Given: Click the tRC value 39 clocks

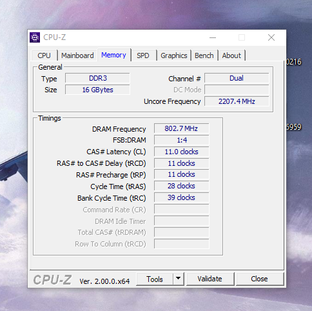Looking at the screenshot, I should 181,197.
